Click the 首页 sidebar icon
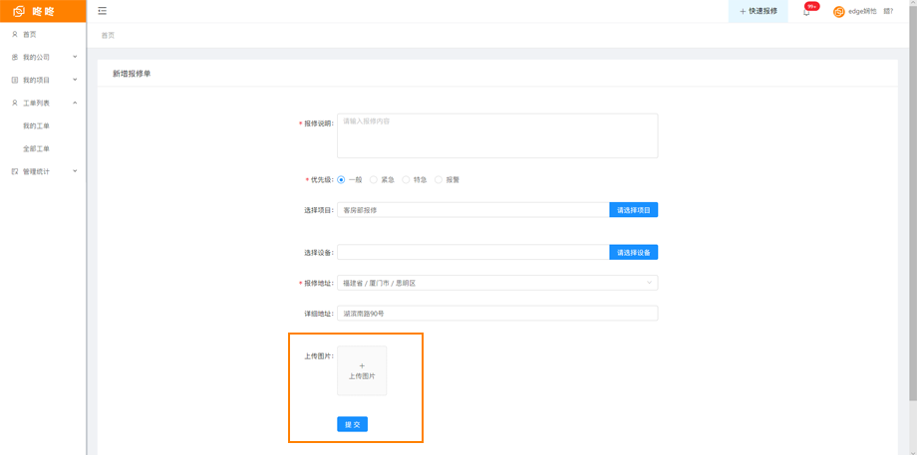Image resolution: width=917 pixels, height=455 pixels. point(14,34)
